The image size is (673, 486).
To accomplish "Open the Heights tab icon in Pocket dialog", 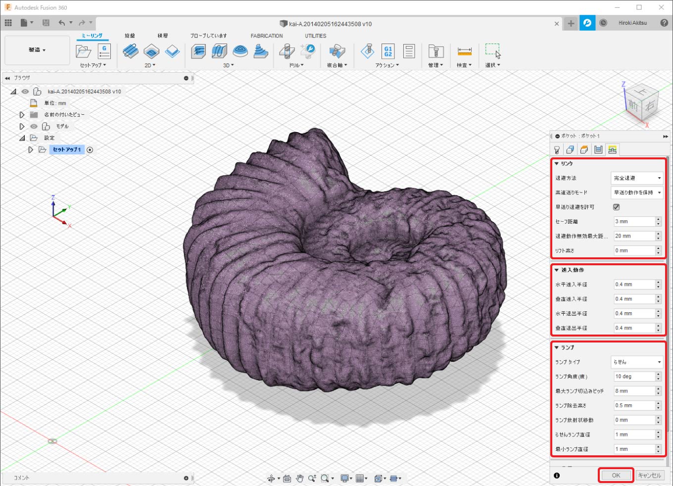I will [584, 150].
